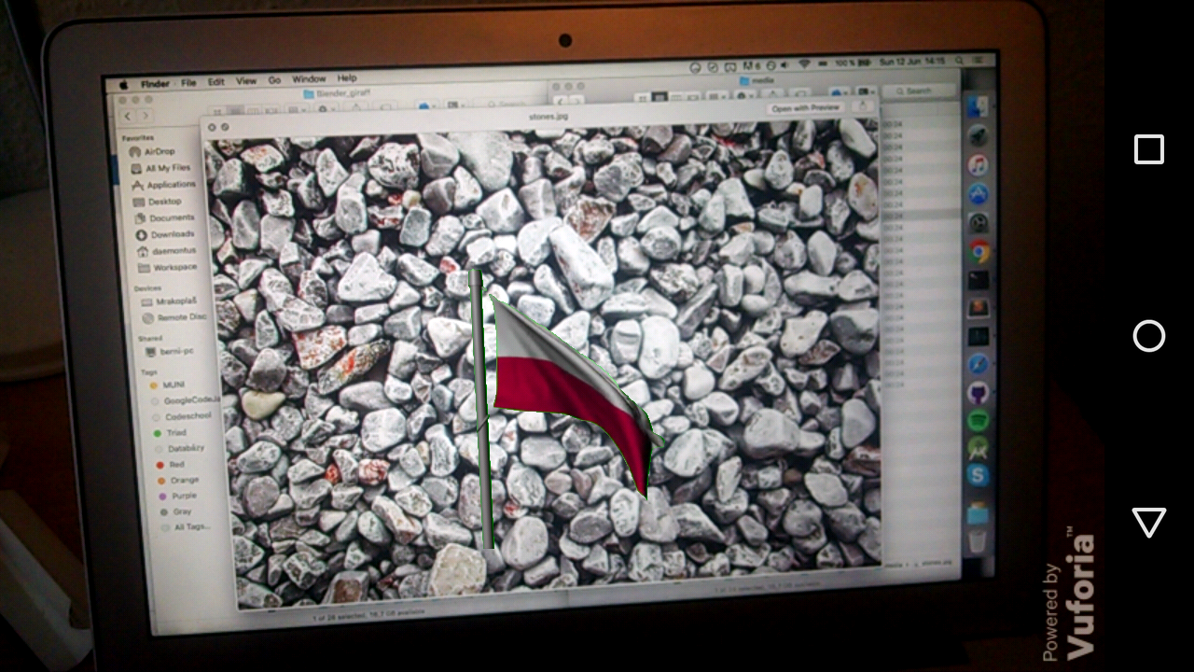Viewport: 1194px width, 672px height.
Task: Select Remote Disc in sidebar
Action: pos(174,317)
